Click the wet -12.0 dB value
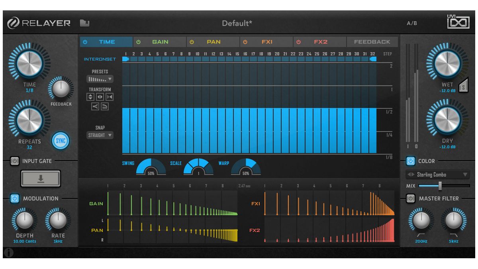The image size is (478, 269). [447, 90]
